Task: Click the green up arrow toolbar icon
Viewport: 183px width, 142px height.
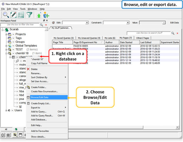Action: (x=39, y=15)
